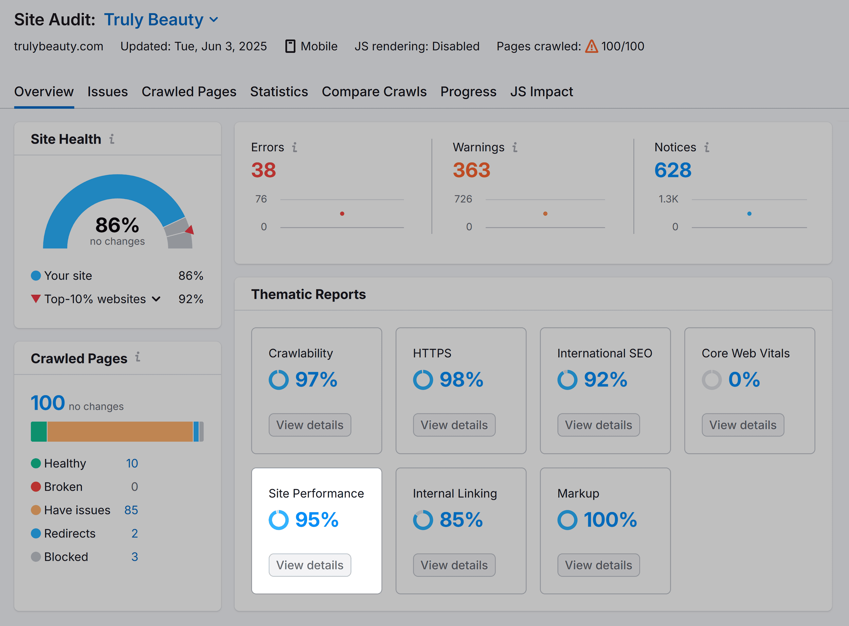
Task: View details for Site Performance
Action: coord(310,565)
